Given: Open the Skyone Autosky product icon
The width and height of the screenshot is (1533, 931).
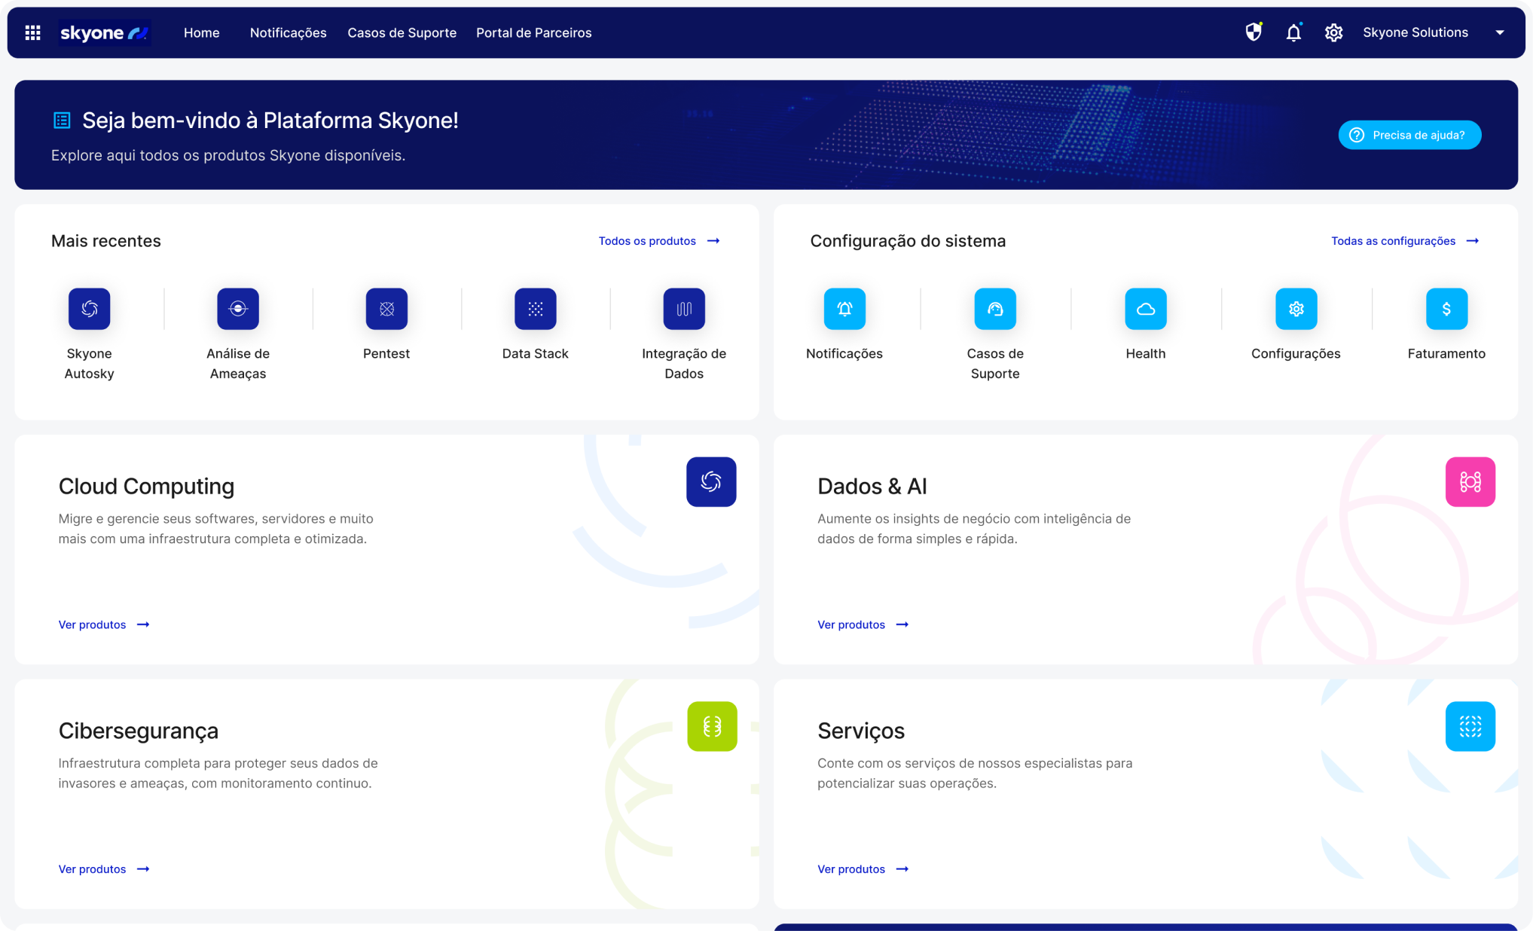Looking at the screenshot, I should (89, 309).
